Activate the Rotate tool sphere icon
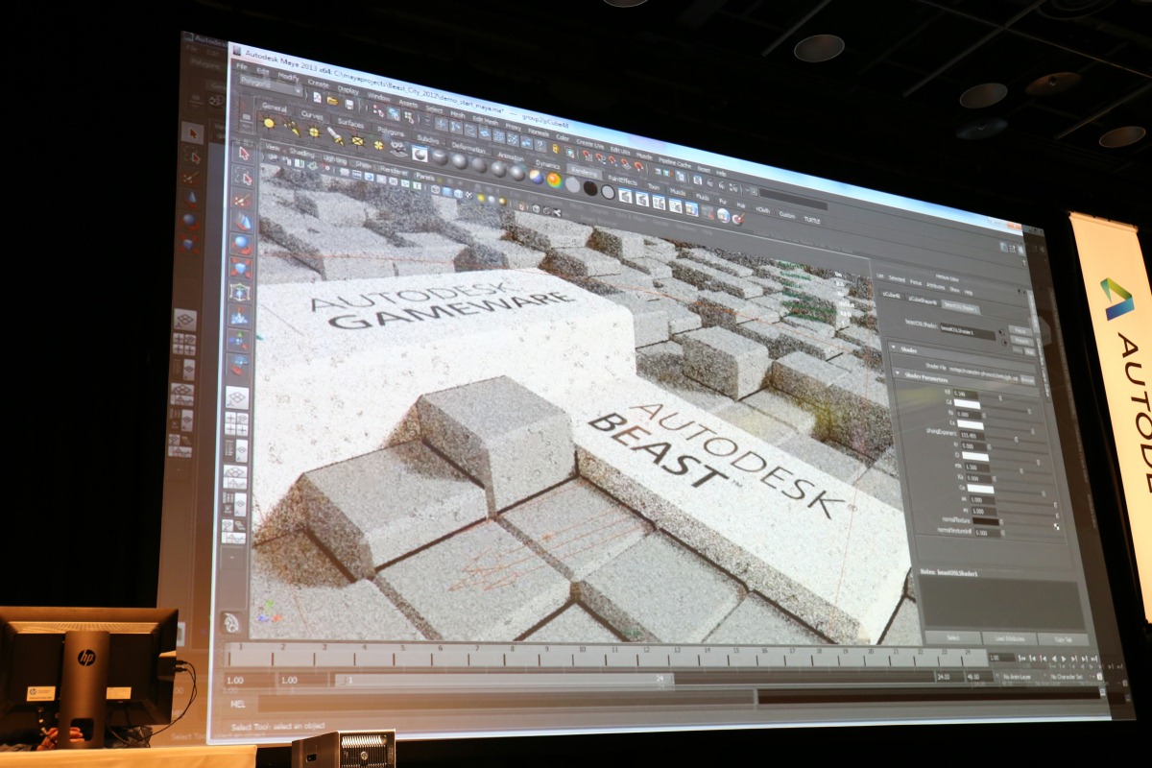1152x768 pixels. pos(240,246)
